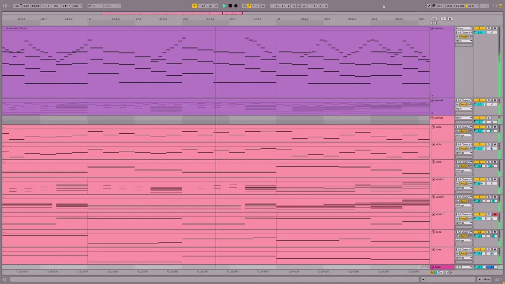Screen dimensions: 505x284
Task: Toggle the arrangement Loop switch
Action: (299, 6)
